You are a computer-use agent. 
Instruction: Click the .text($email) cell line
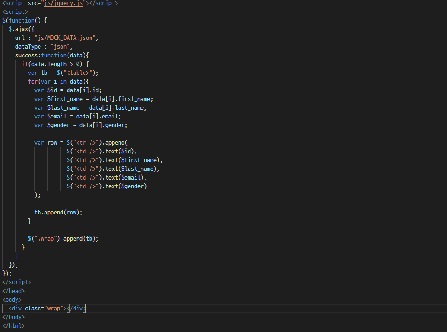pyautogui.click(x=107, y=178)
